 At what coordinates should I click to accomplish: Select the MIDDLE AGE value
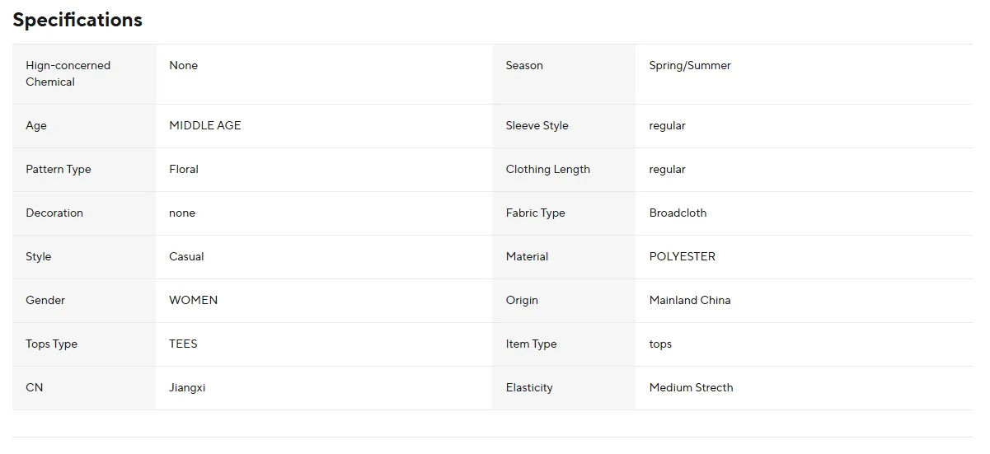pyautogui.click(x=205, y=126)
